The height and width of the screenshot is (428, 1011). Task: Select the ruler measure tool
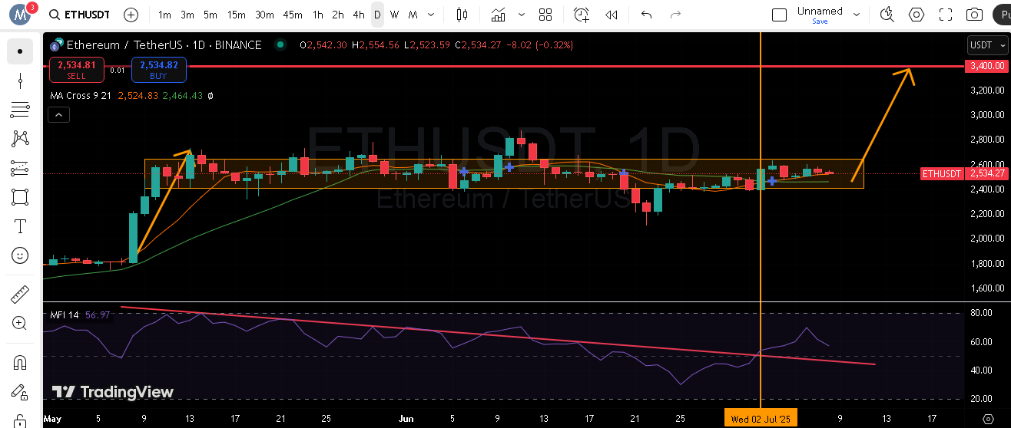(20, 295)
